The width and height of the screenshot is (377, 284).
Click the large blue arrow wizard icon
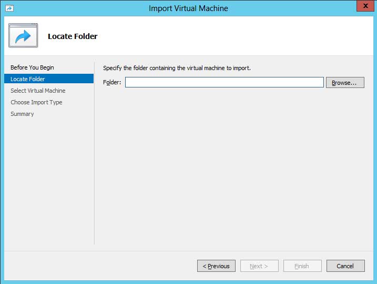tap(23, 35)
